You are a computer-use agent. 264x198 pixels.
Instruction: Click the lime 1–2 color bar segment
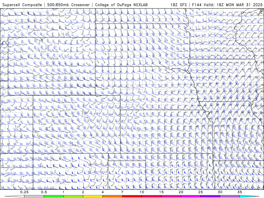click(x=73, y=196)
